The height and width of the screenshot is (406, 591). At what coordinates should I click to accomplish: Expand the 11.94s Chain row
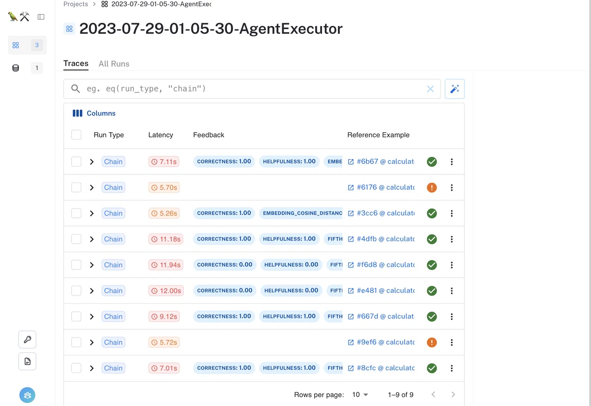92,265
